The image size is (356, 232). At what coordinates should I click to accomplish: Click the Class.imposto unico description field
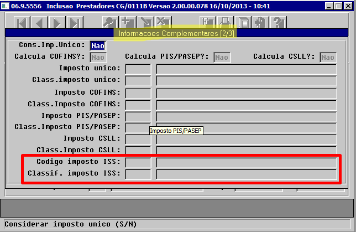(x=247, y=81)
